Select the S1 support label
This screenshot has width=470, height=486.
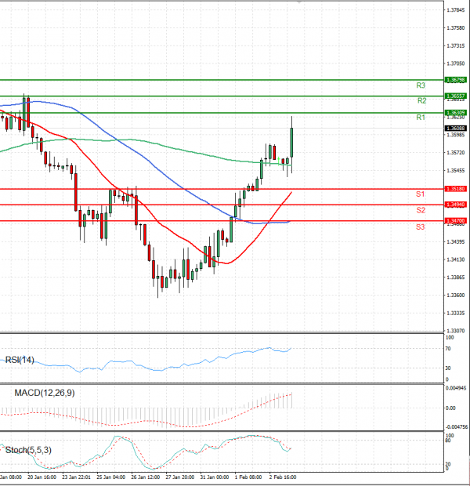tap(421, 194)
